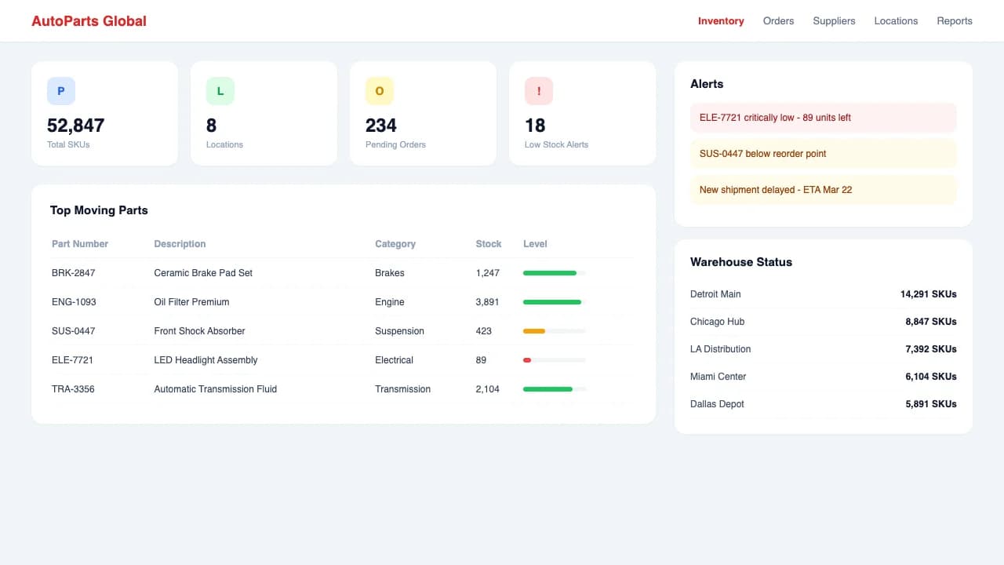Click the AutoParts Global logo
This screenshot has height=565, width=1004.
click(x=89, y=21)
